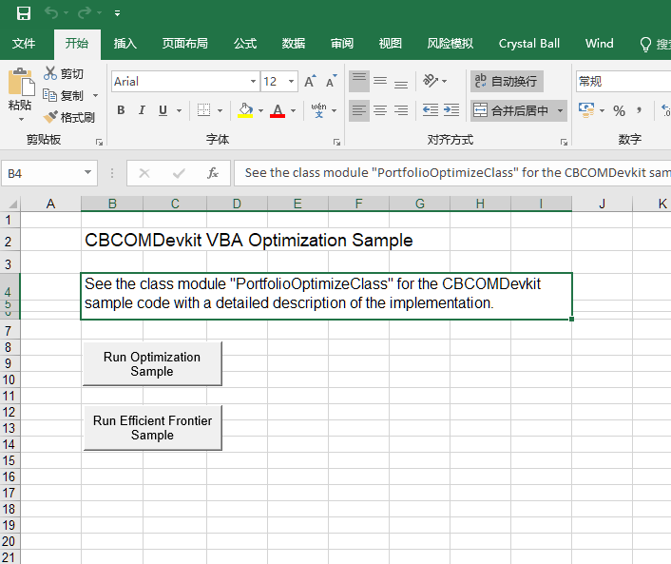Click the Percent Style icon
This screenshot has width=671, height=564.
point(619,110)
